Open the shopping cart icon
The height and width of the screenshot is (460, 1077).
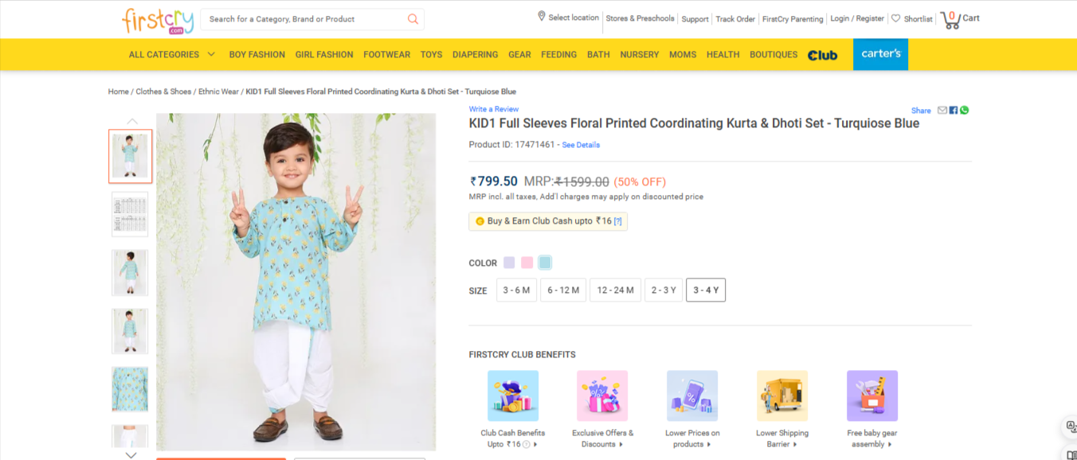(950, 20)
